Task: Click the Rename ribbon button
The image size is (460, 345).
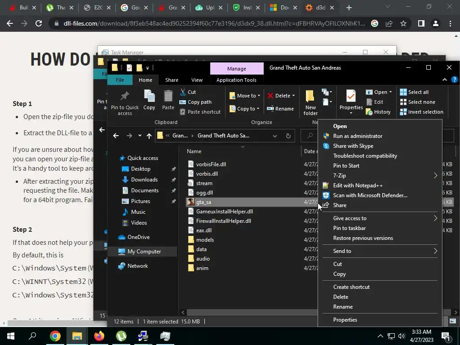Action: click(x=280, y=109)
